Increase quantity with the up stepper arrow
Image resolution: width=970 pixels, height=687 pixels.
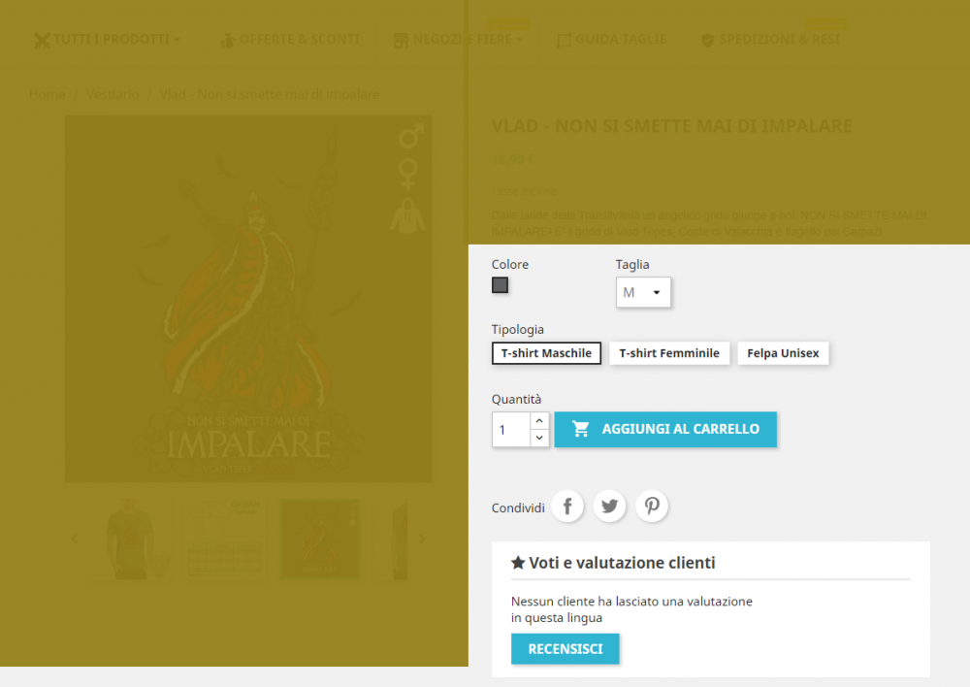(x=539, y=420)
